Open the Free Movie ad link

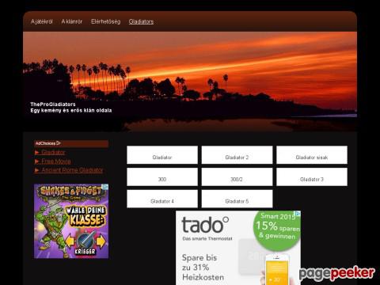pos(56,161)
